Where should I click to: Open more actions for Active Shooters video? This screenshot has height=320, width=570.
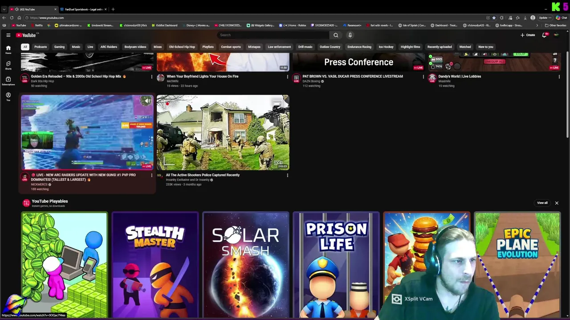tap(287, 175)
